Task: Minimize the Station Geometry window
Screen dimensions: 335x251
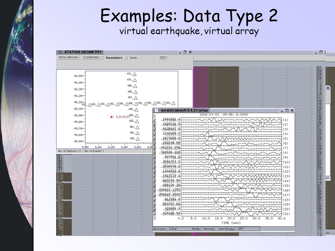Action: tap(180, 52)
